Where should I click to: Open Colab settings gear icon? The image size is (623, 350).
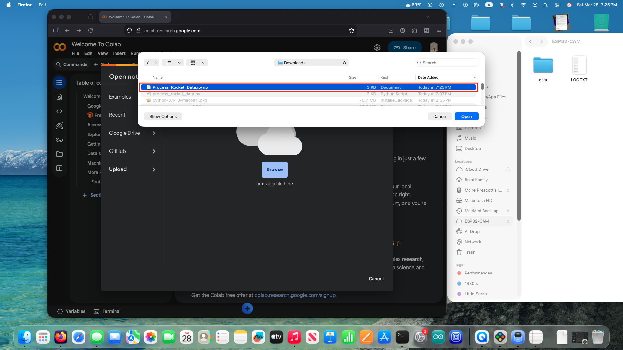377,48
